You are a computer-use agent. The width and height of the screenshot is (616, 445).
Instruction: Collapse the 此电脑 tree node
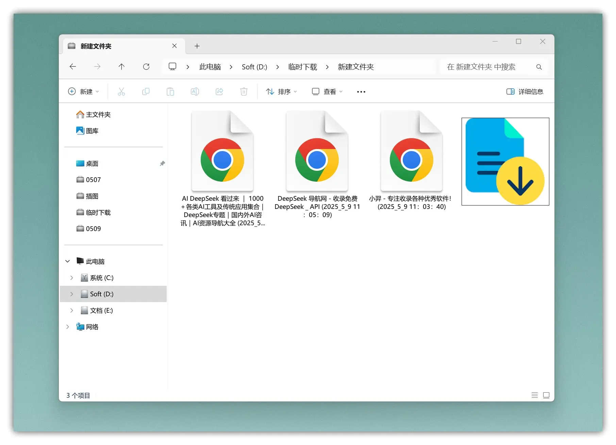tap(68, 261)
